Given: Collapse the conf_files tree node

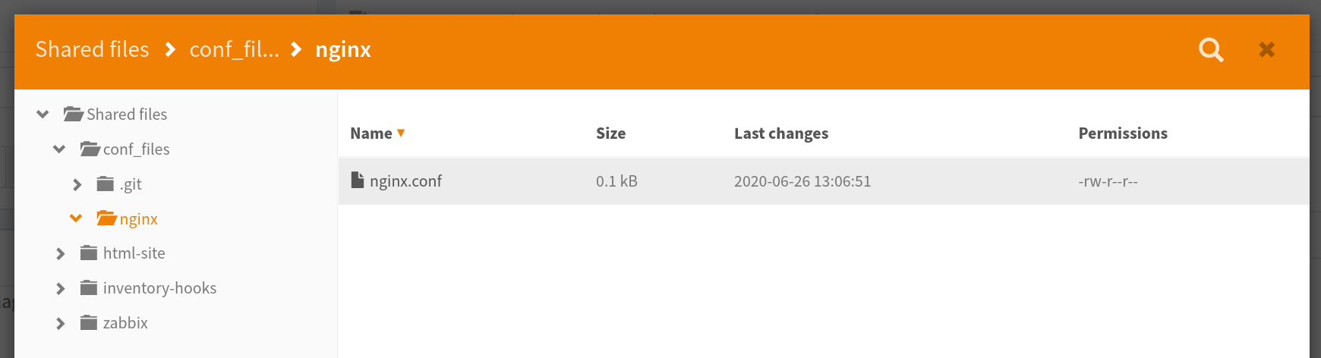Looking at the screenshot, I should coord(59,149).
